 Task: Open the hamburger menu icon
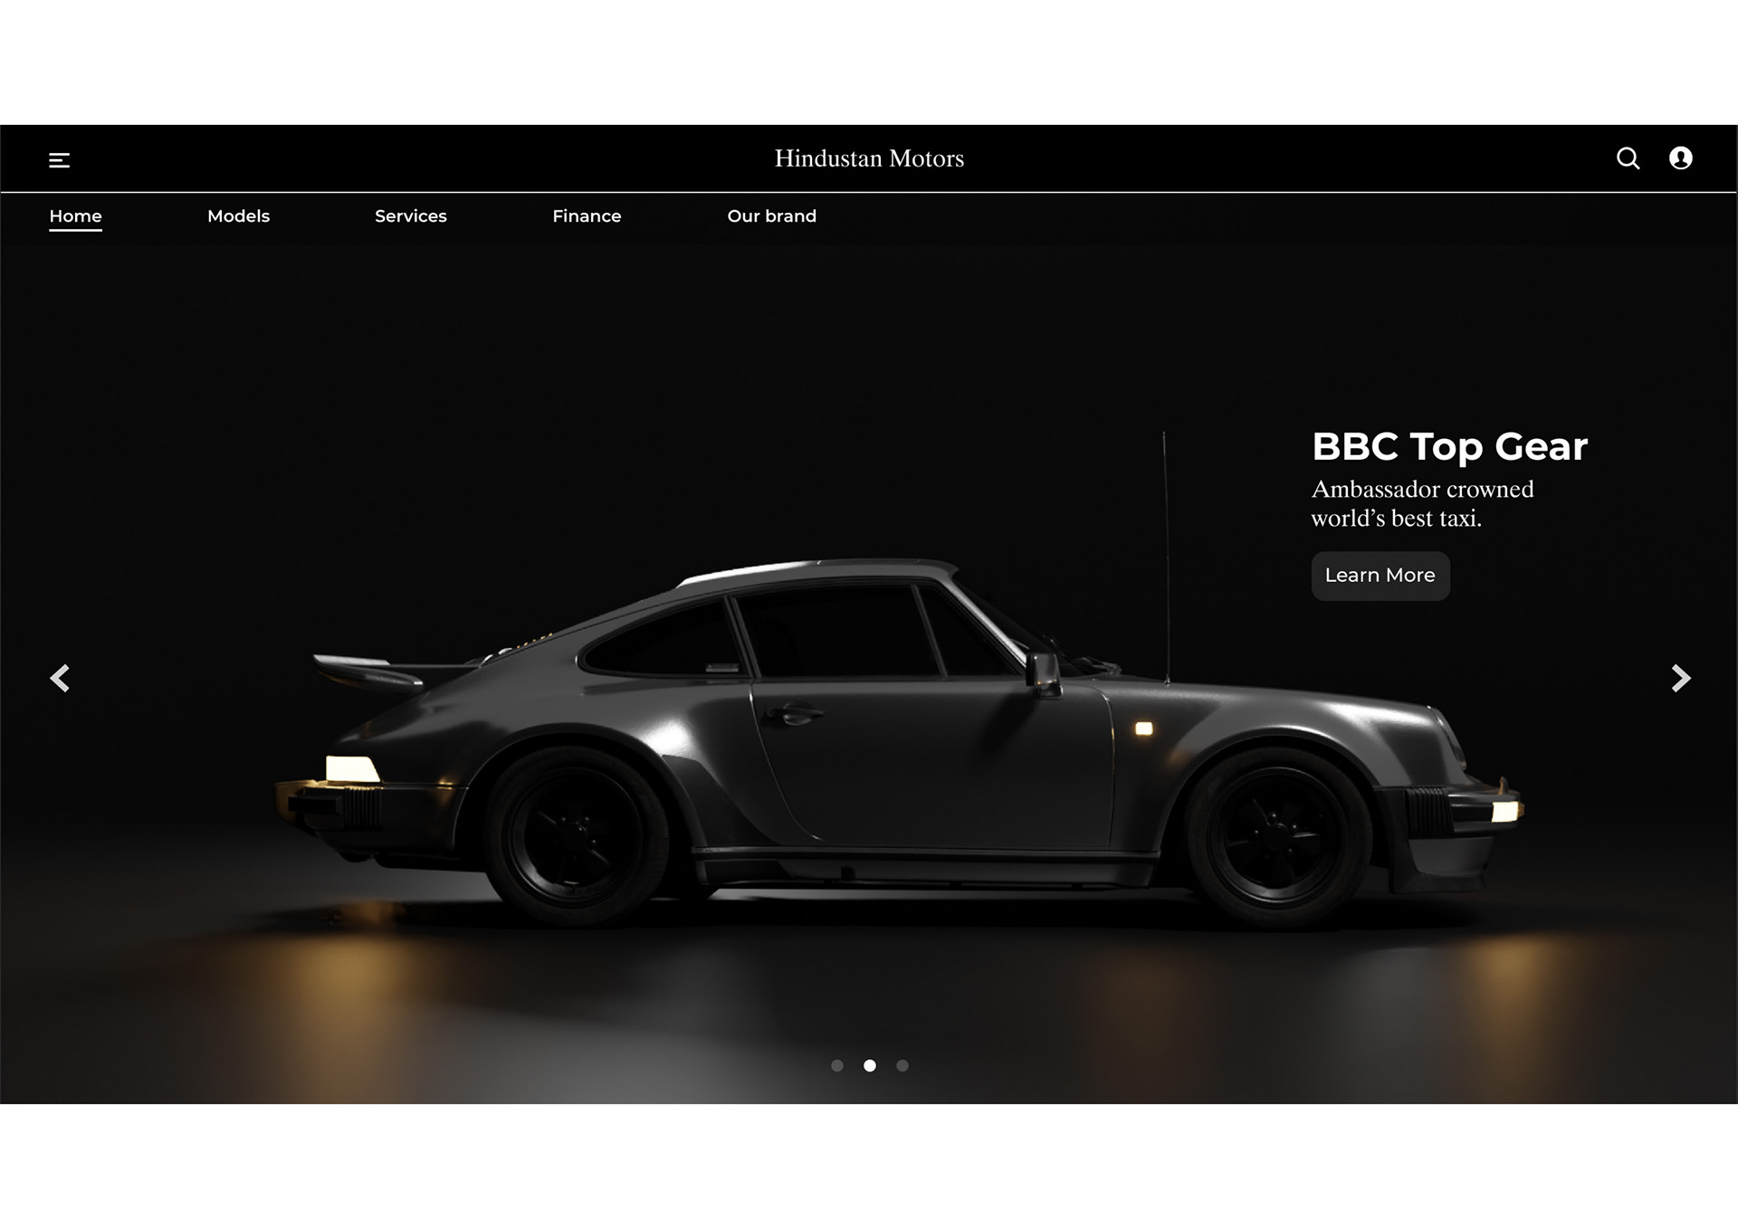click(x=59, y=160)
